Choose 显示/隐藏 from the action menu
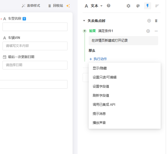This screenshot has width=167, height=154. tap(100, 68)
